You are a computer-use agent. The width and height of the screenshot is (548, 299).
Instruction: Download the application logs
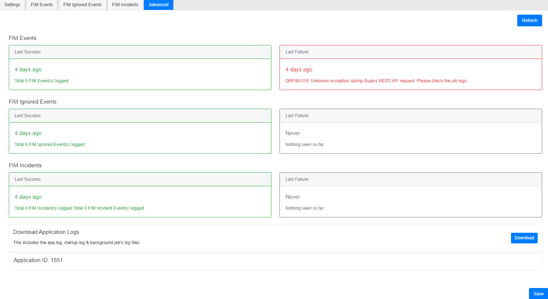[524, 238]
